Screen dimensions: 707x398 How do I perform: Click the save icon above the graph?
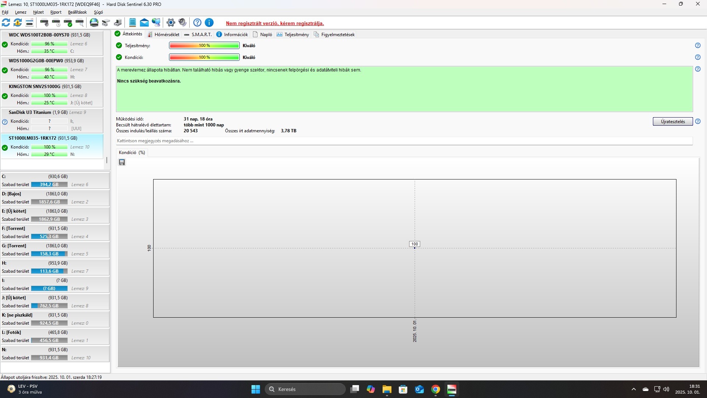[122, 162]
